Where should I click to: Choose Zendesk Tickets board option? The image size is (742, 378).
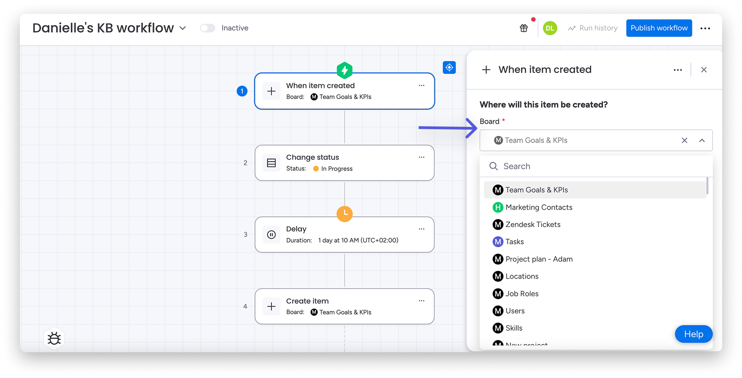tap(532, 225)
